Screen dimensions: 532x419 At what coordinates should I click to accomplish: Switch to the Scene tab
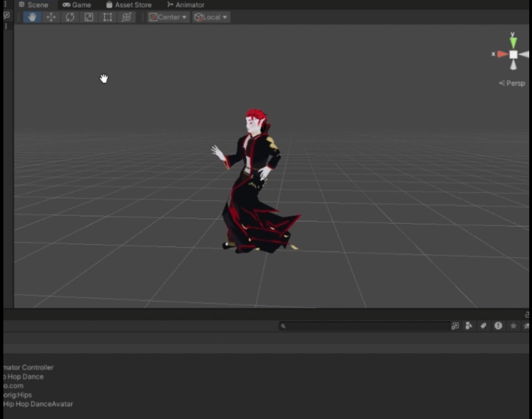(33, 5)
